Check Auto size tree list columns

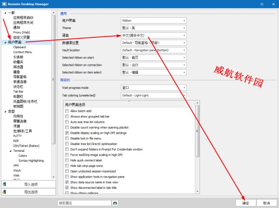pos(67,122)
